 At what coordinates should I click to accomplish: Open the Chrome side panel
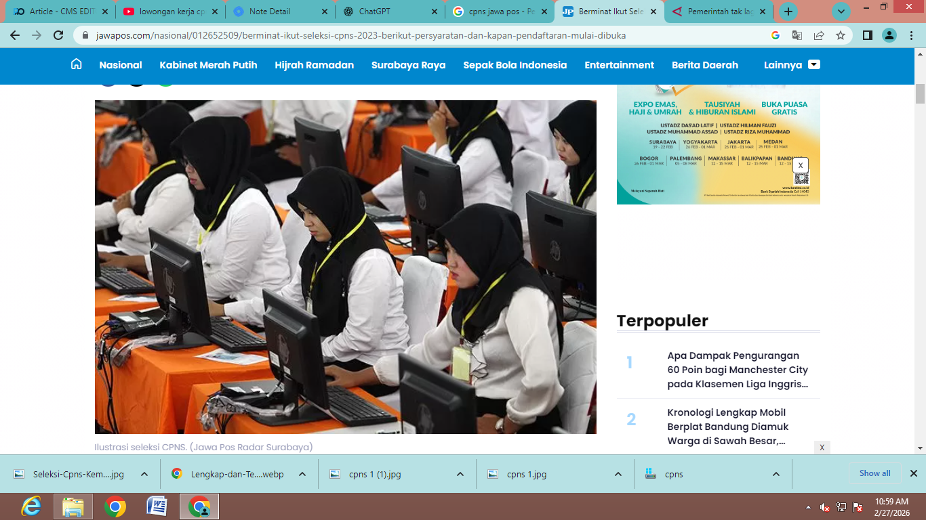[x=868, y=35]
